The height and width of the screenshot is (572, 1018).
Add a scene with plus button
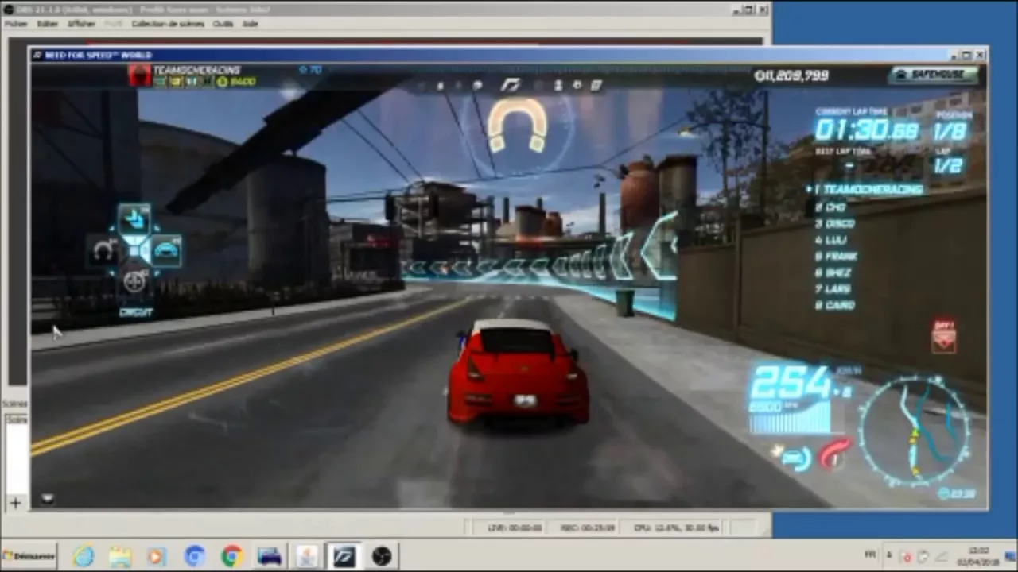pyautogui.click(x=15, y=502)
